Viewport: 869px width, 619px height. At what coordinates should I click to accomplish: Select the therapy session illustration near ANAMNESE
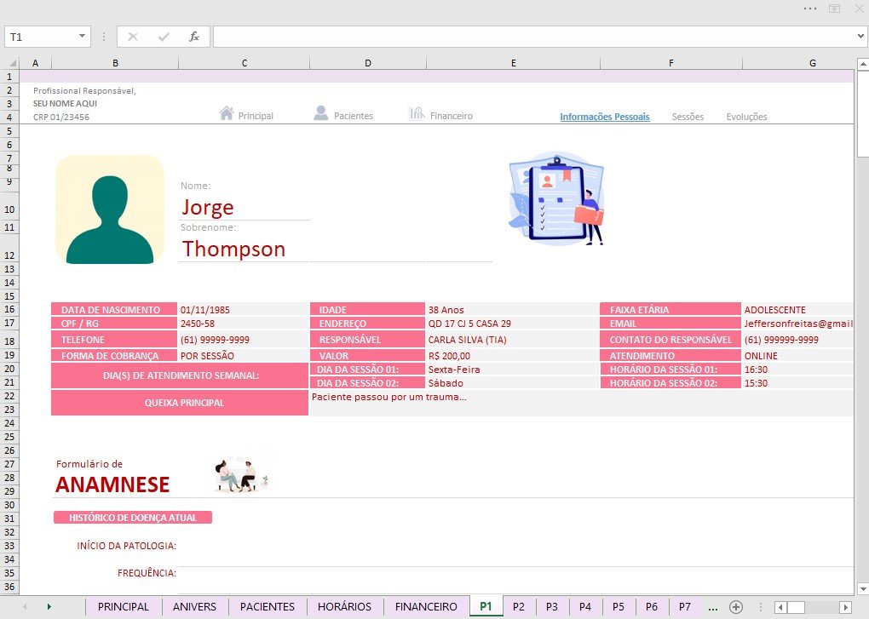click(x=242, y=475)
